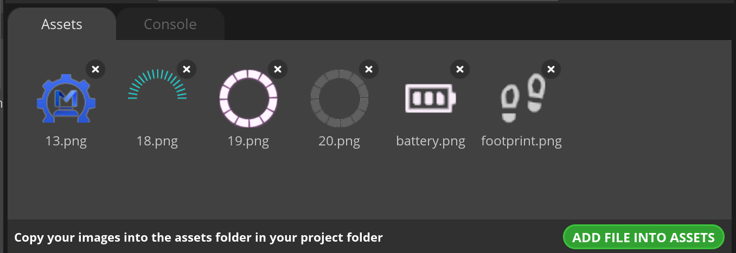Viewport: 736px width, 253px height.
Task: Remove 13.png using its X button
Action: 95,69
